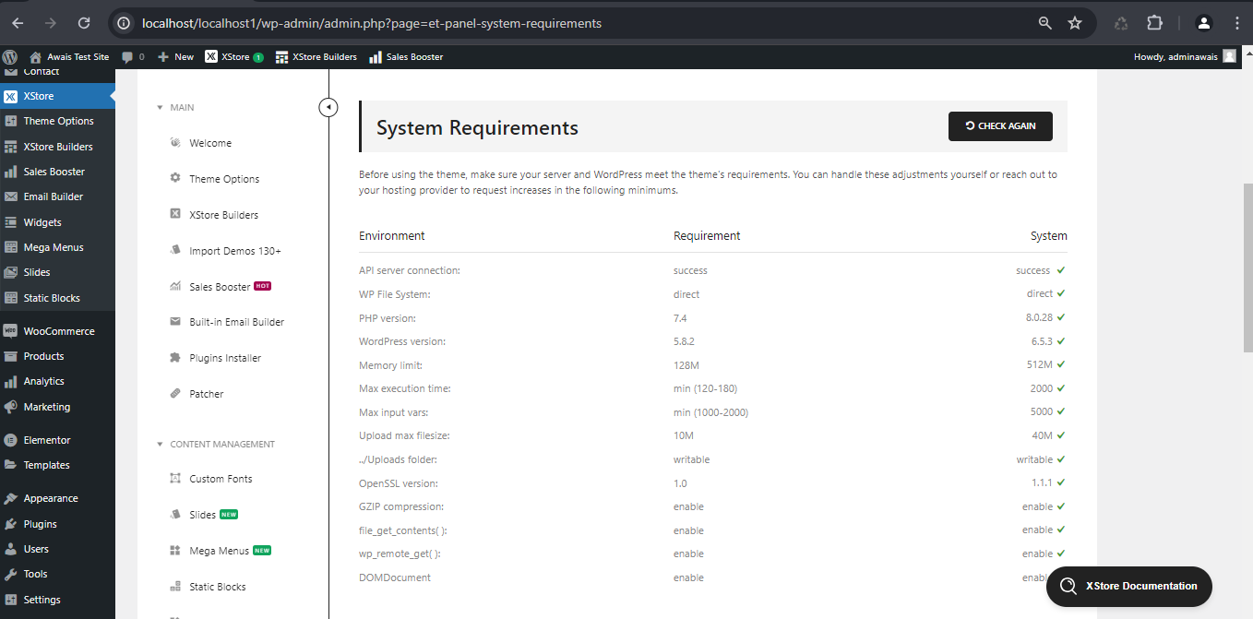This screenshot has height=619, width=1253.
Task: Click the zoom magnifier icon in address bar
Action: pos(1045,23)
